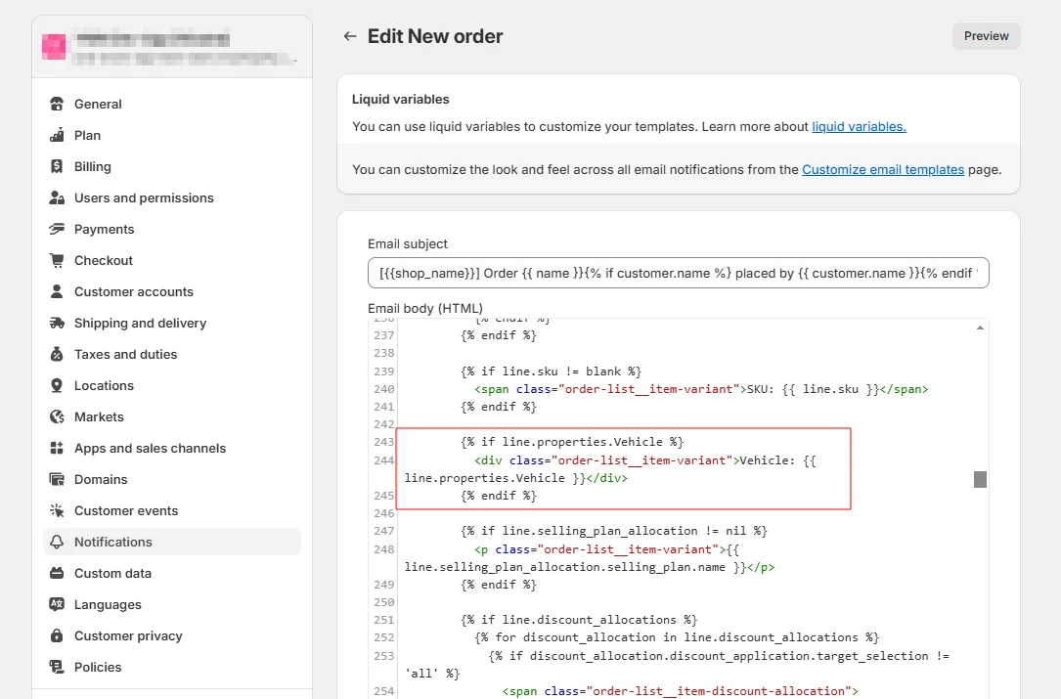Go to Taxes and duties settings
The height and width of the screenshot is (699, 1061).
125,354
